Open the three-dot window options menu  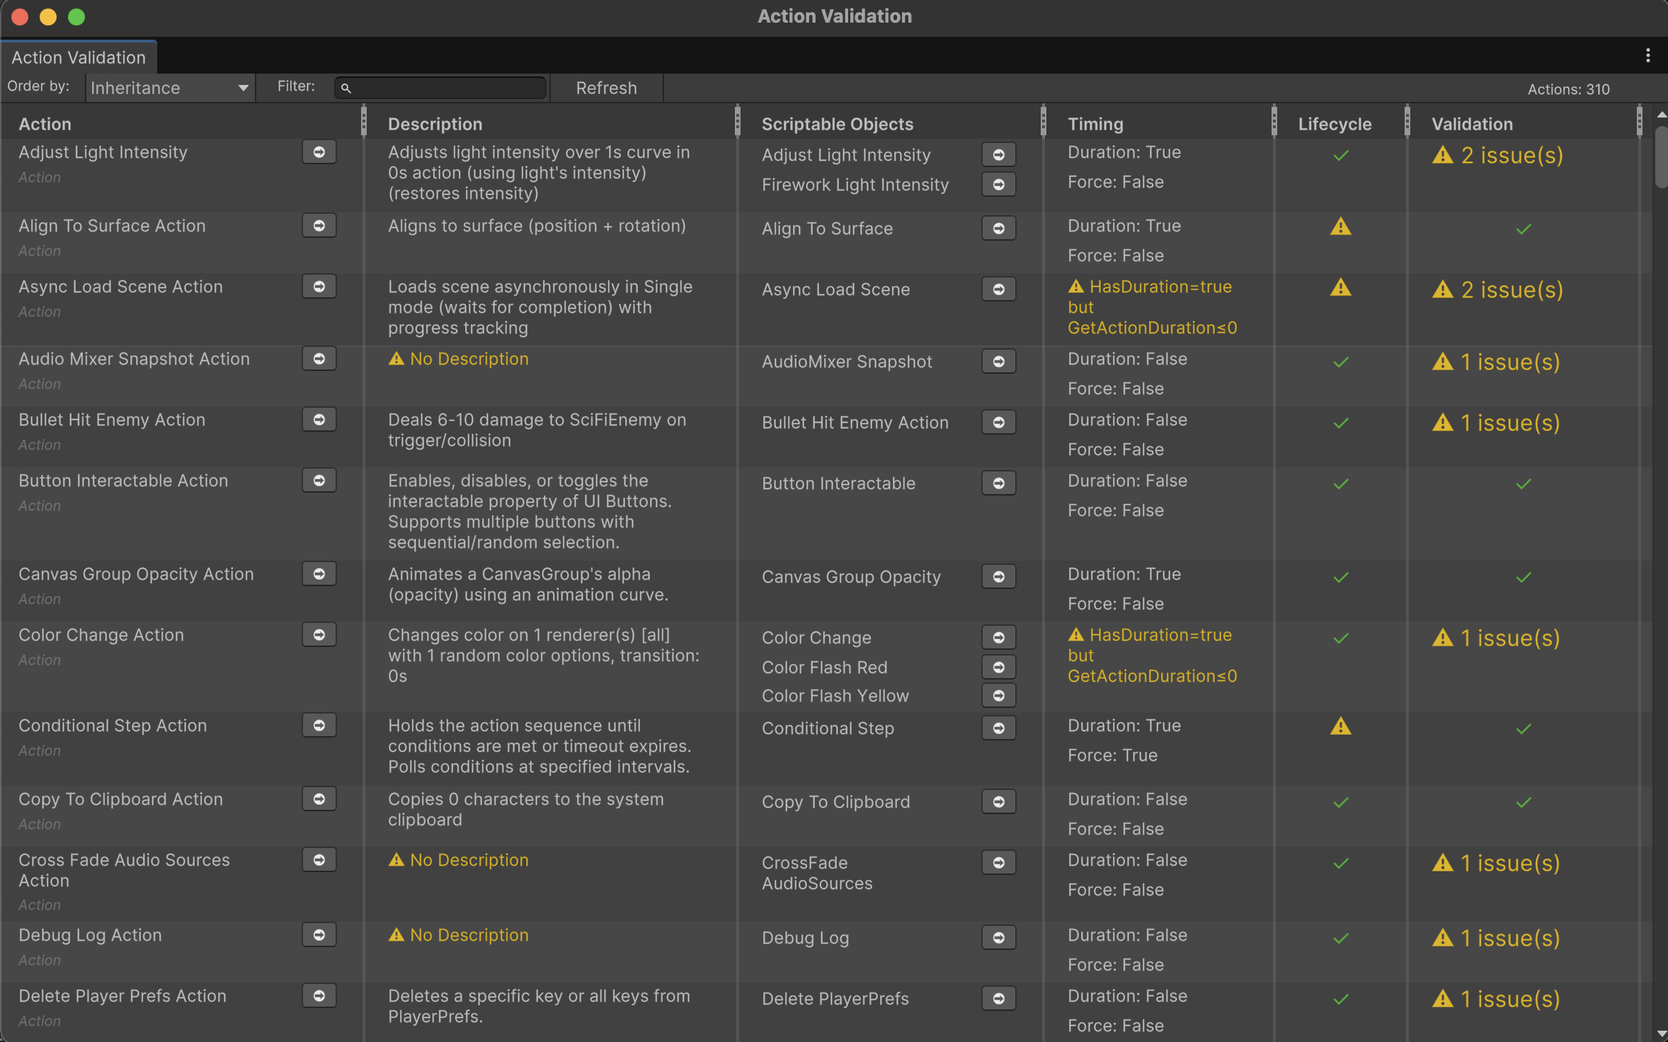[1647, 56]
